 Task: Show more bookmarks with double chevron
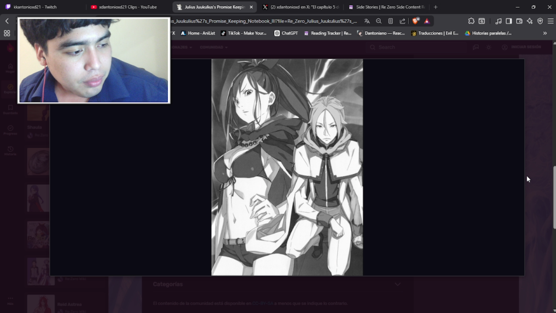point(545,33)
